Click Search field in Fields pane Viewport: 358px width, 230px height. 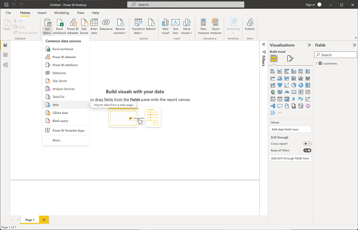click(335, 55)
